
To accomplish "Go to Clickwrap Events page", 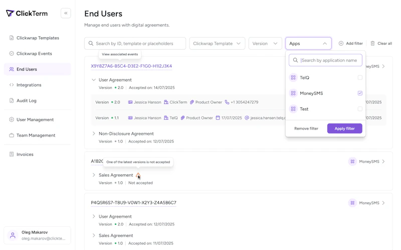I will click(37, 54).
